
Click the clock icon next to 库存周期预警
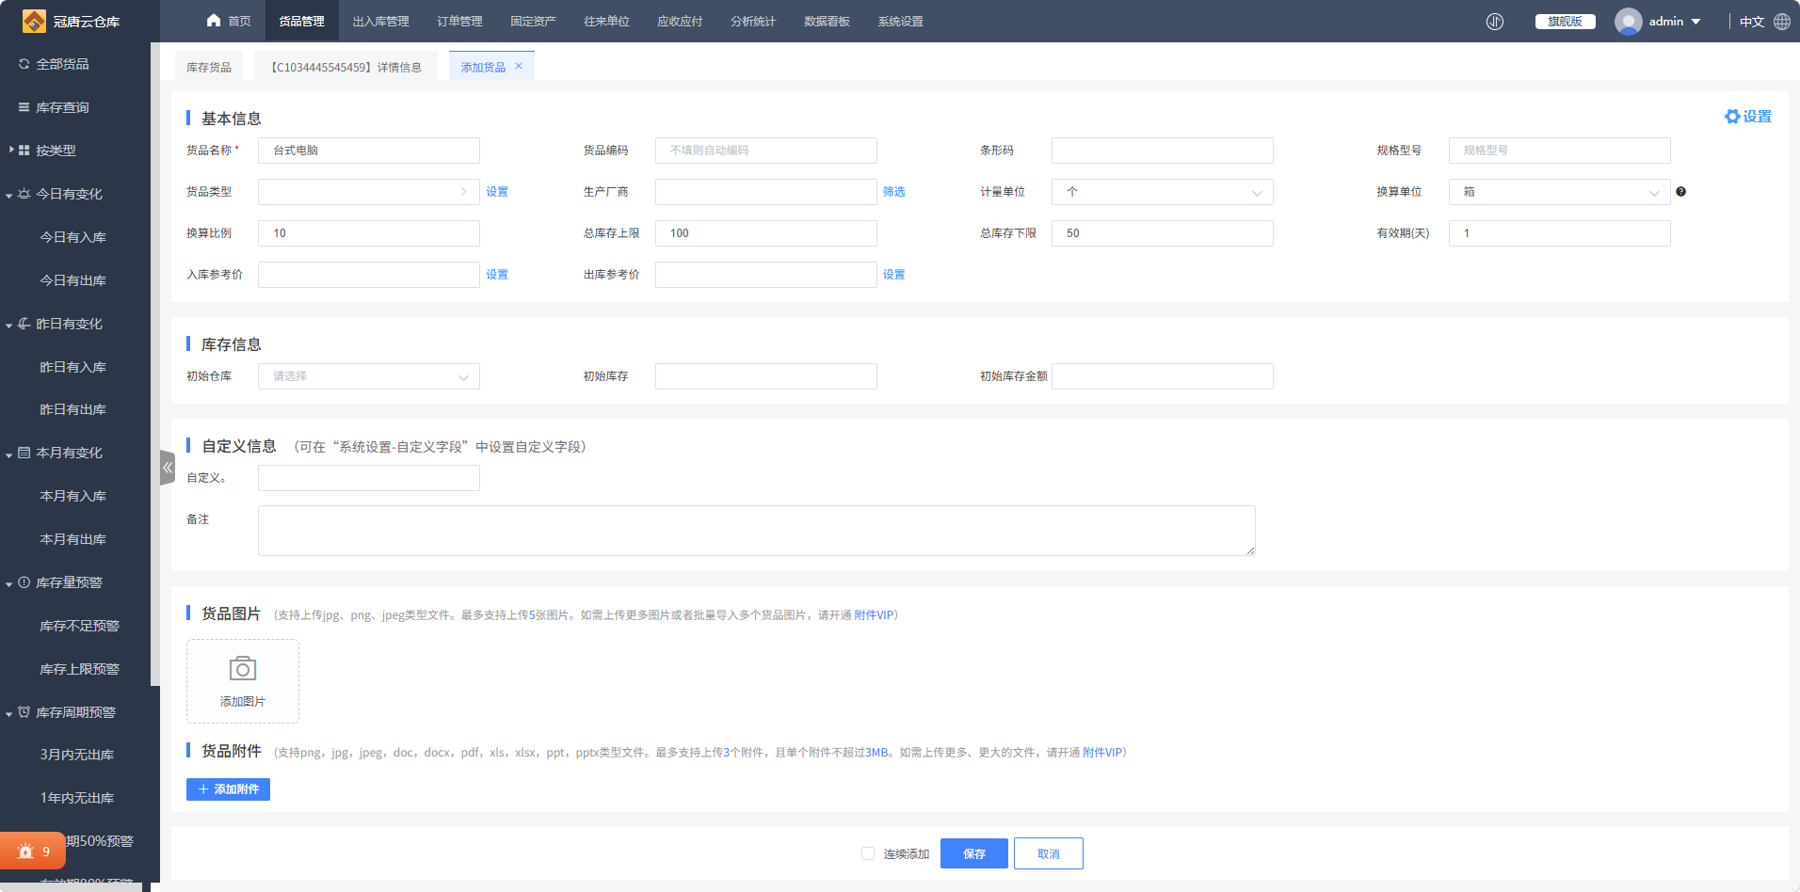tap(24, 712)
